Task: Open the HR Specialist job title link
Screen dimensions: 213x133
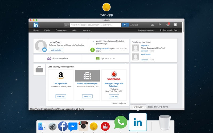Action: click(x=61, y=84)
